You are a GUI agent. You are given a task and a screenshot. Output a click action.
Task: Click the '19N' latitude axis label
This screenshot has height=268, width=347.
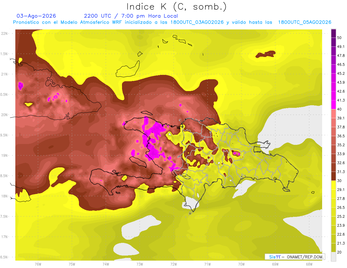5,155
